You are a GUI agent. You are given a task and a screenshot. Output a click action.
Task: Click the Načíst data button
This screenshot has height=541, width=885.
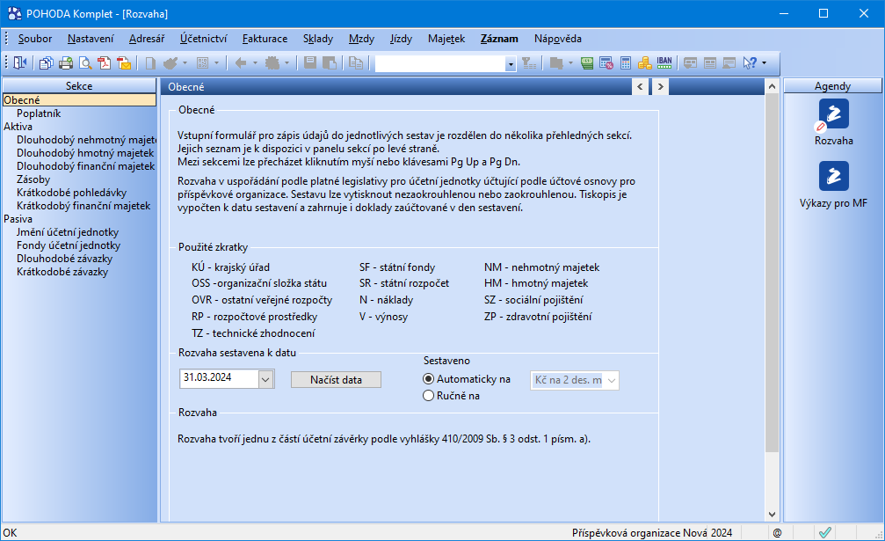click(337, 380)
